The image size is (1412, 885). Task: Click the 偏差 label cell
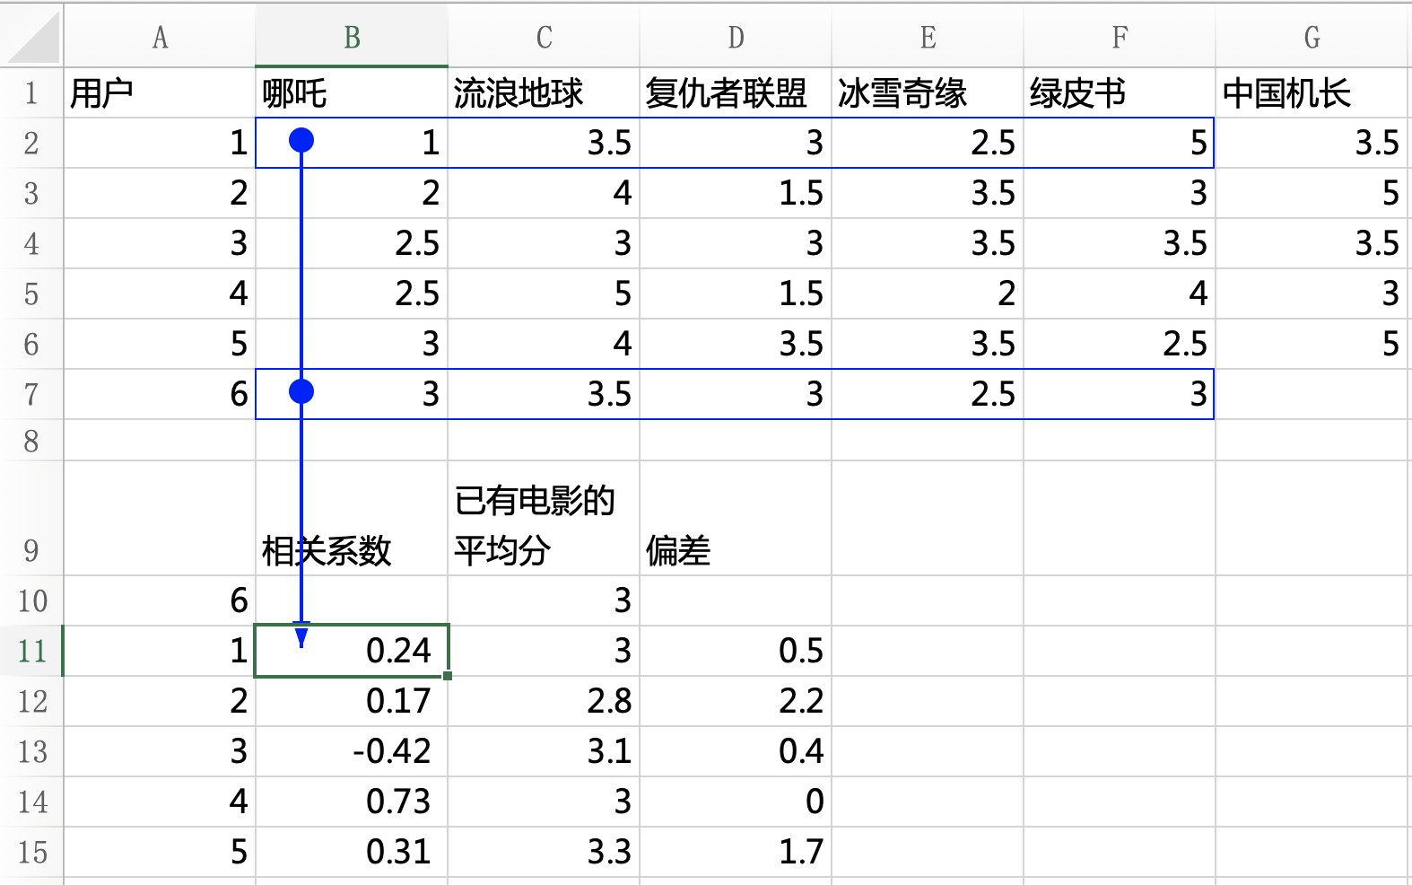(736, 519)
